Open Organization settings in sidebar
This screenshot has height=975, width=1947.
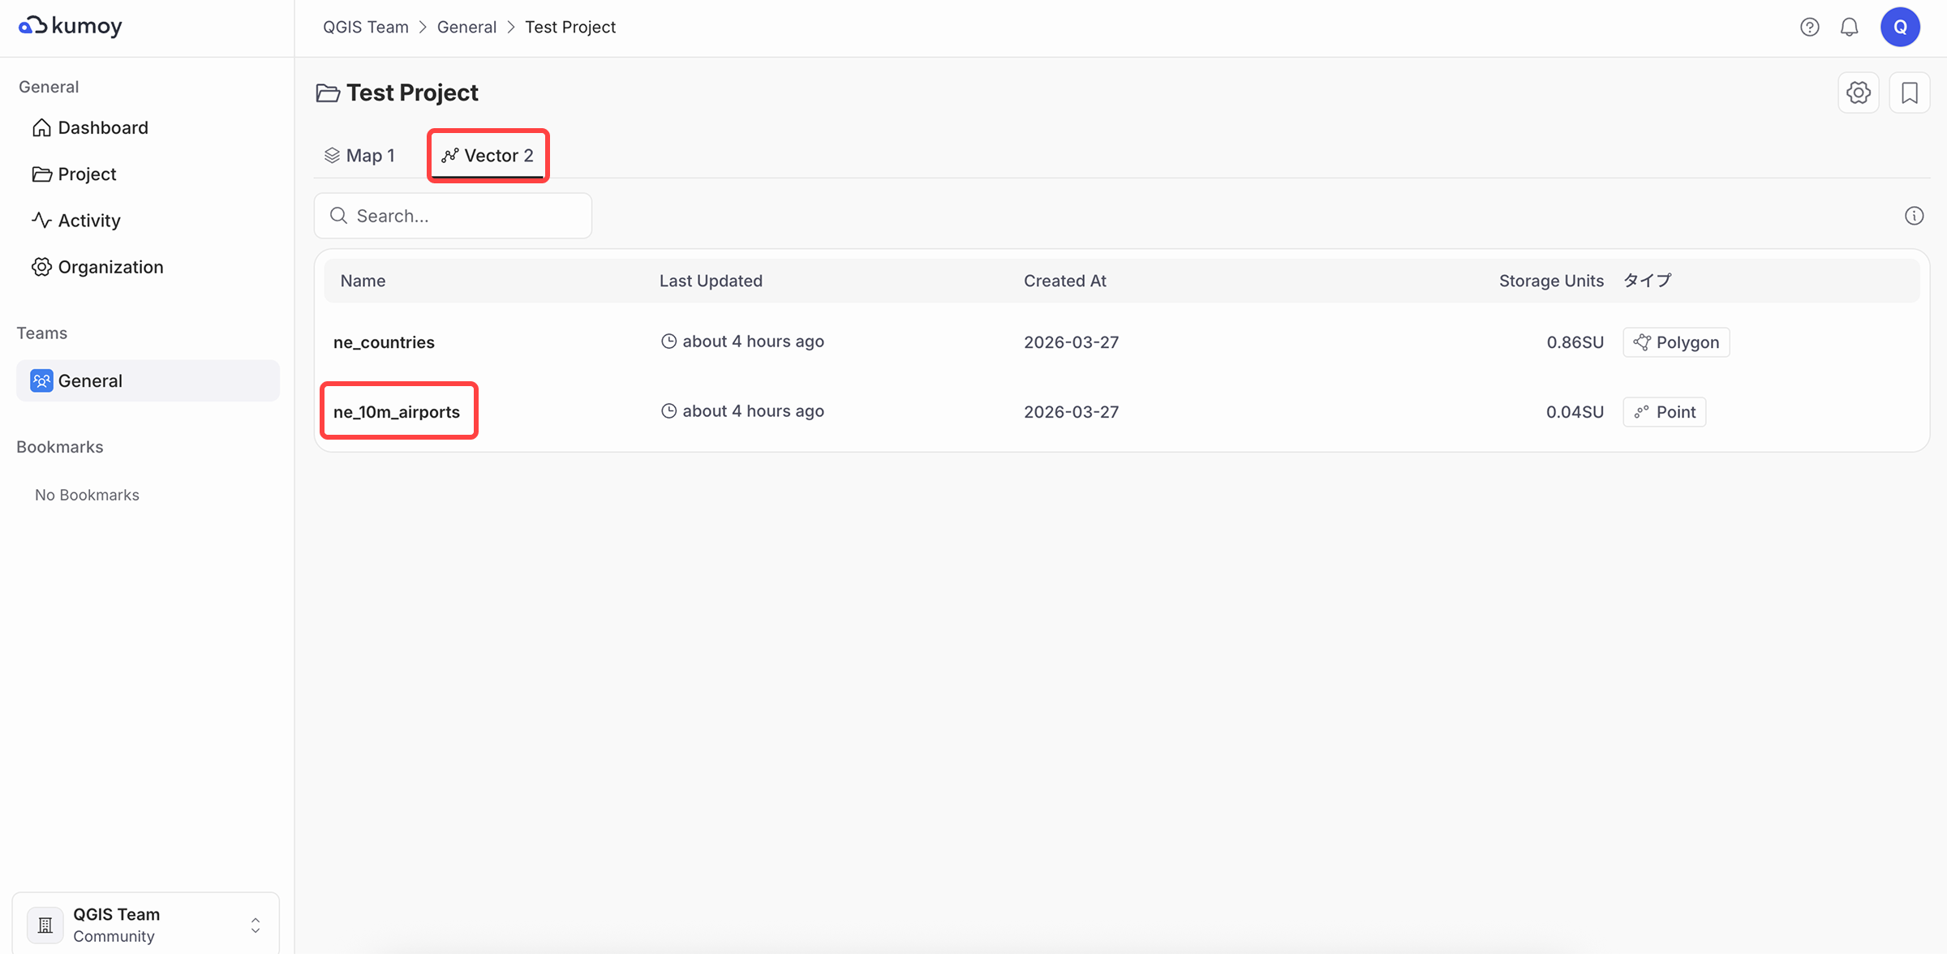110,267
